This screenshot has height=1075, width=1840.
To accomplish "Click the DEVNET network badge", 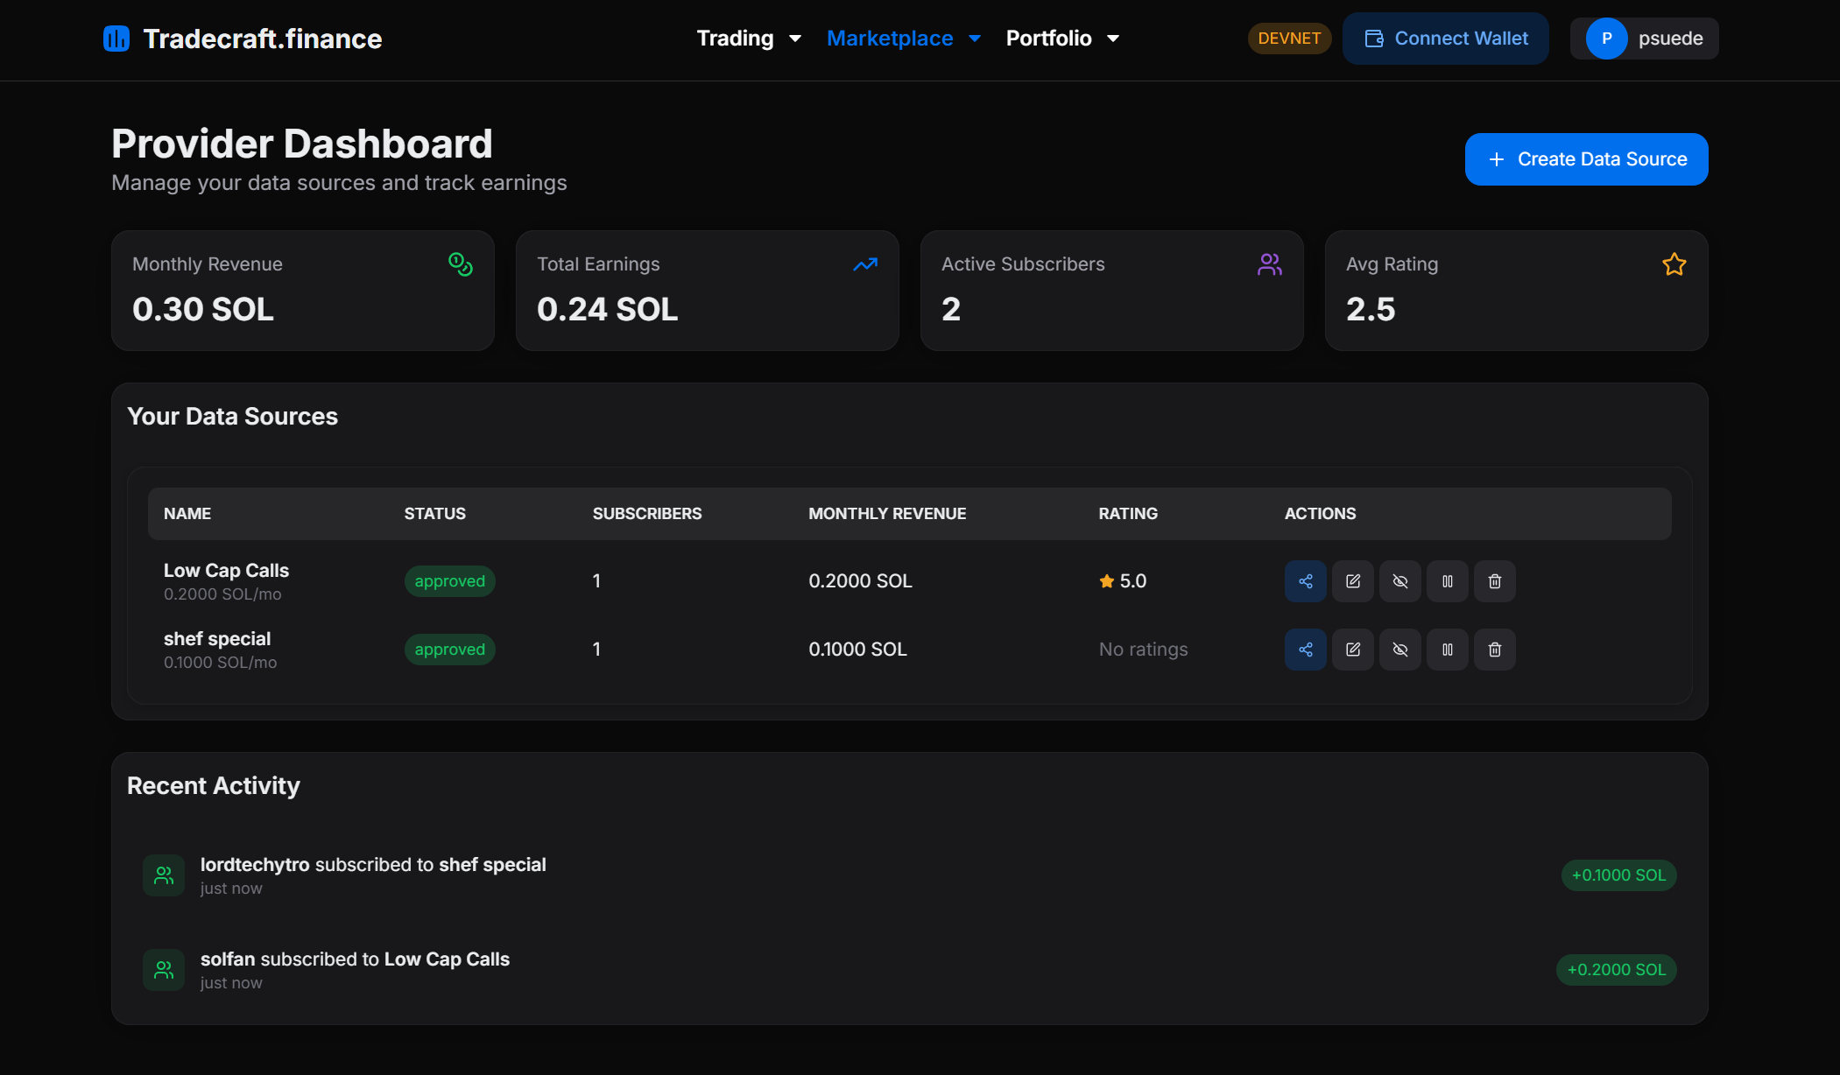I will click(x=1288, y=39).
